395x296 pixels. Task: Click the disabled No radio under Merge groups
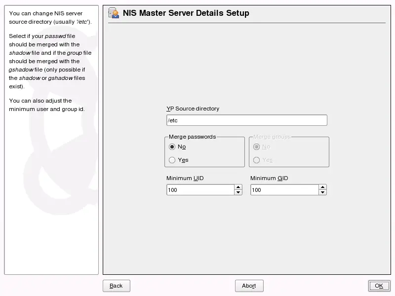[256, 147]
